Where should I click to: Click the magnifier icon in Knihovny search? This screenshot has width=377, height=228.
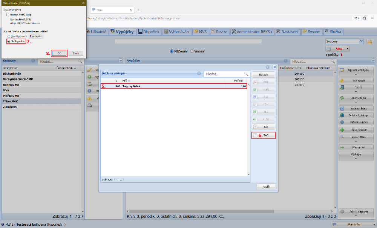(x=80, y=61)
